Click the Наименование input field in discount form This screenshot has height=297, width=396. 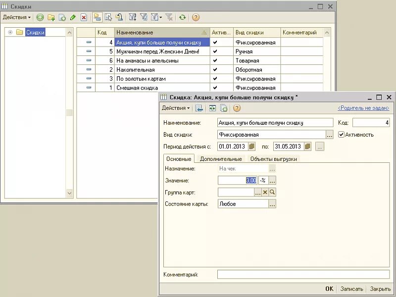pos(275,123)
